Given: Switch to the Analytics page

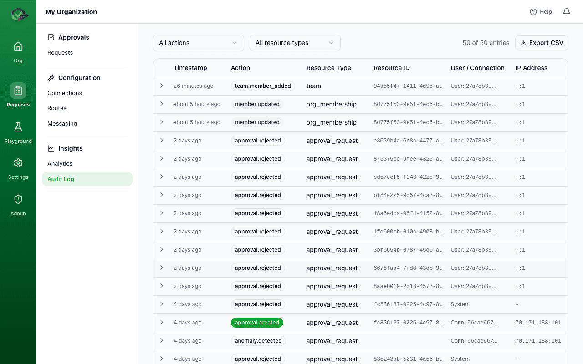Looking at the screenshot, I should point(60,163).
